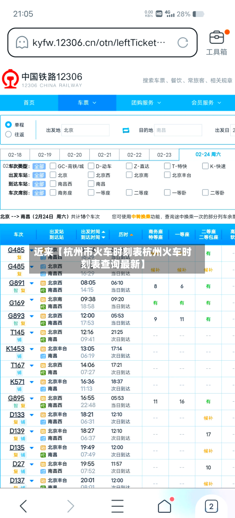235x518 pixels.
Task: Check the Z-直达 train type box
Action: [129, 166]
